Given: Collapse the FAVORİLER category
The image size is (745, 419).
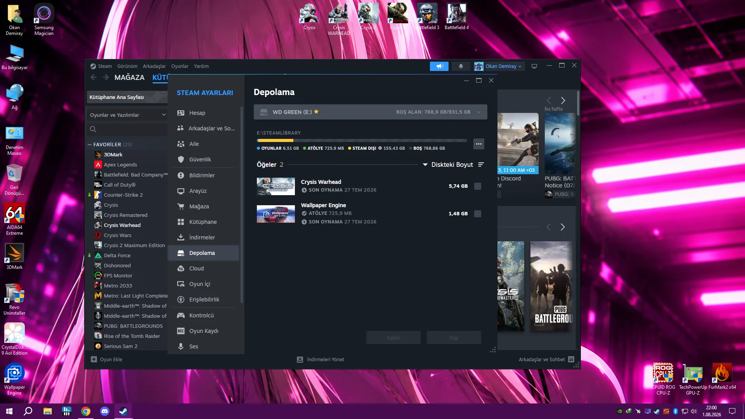Looking at the screenshot, I should pos(90,144).
